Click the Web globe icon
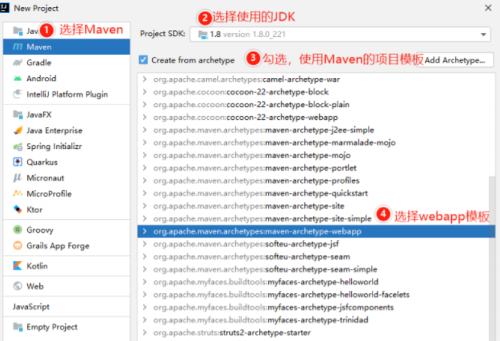The width and height of the screenshot is (500, 341). pyautogui.click(x=18, y=286)
